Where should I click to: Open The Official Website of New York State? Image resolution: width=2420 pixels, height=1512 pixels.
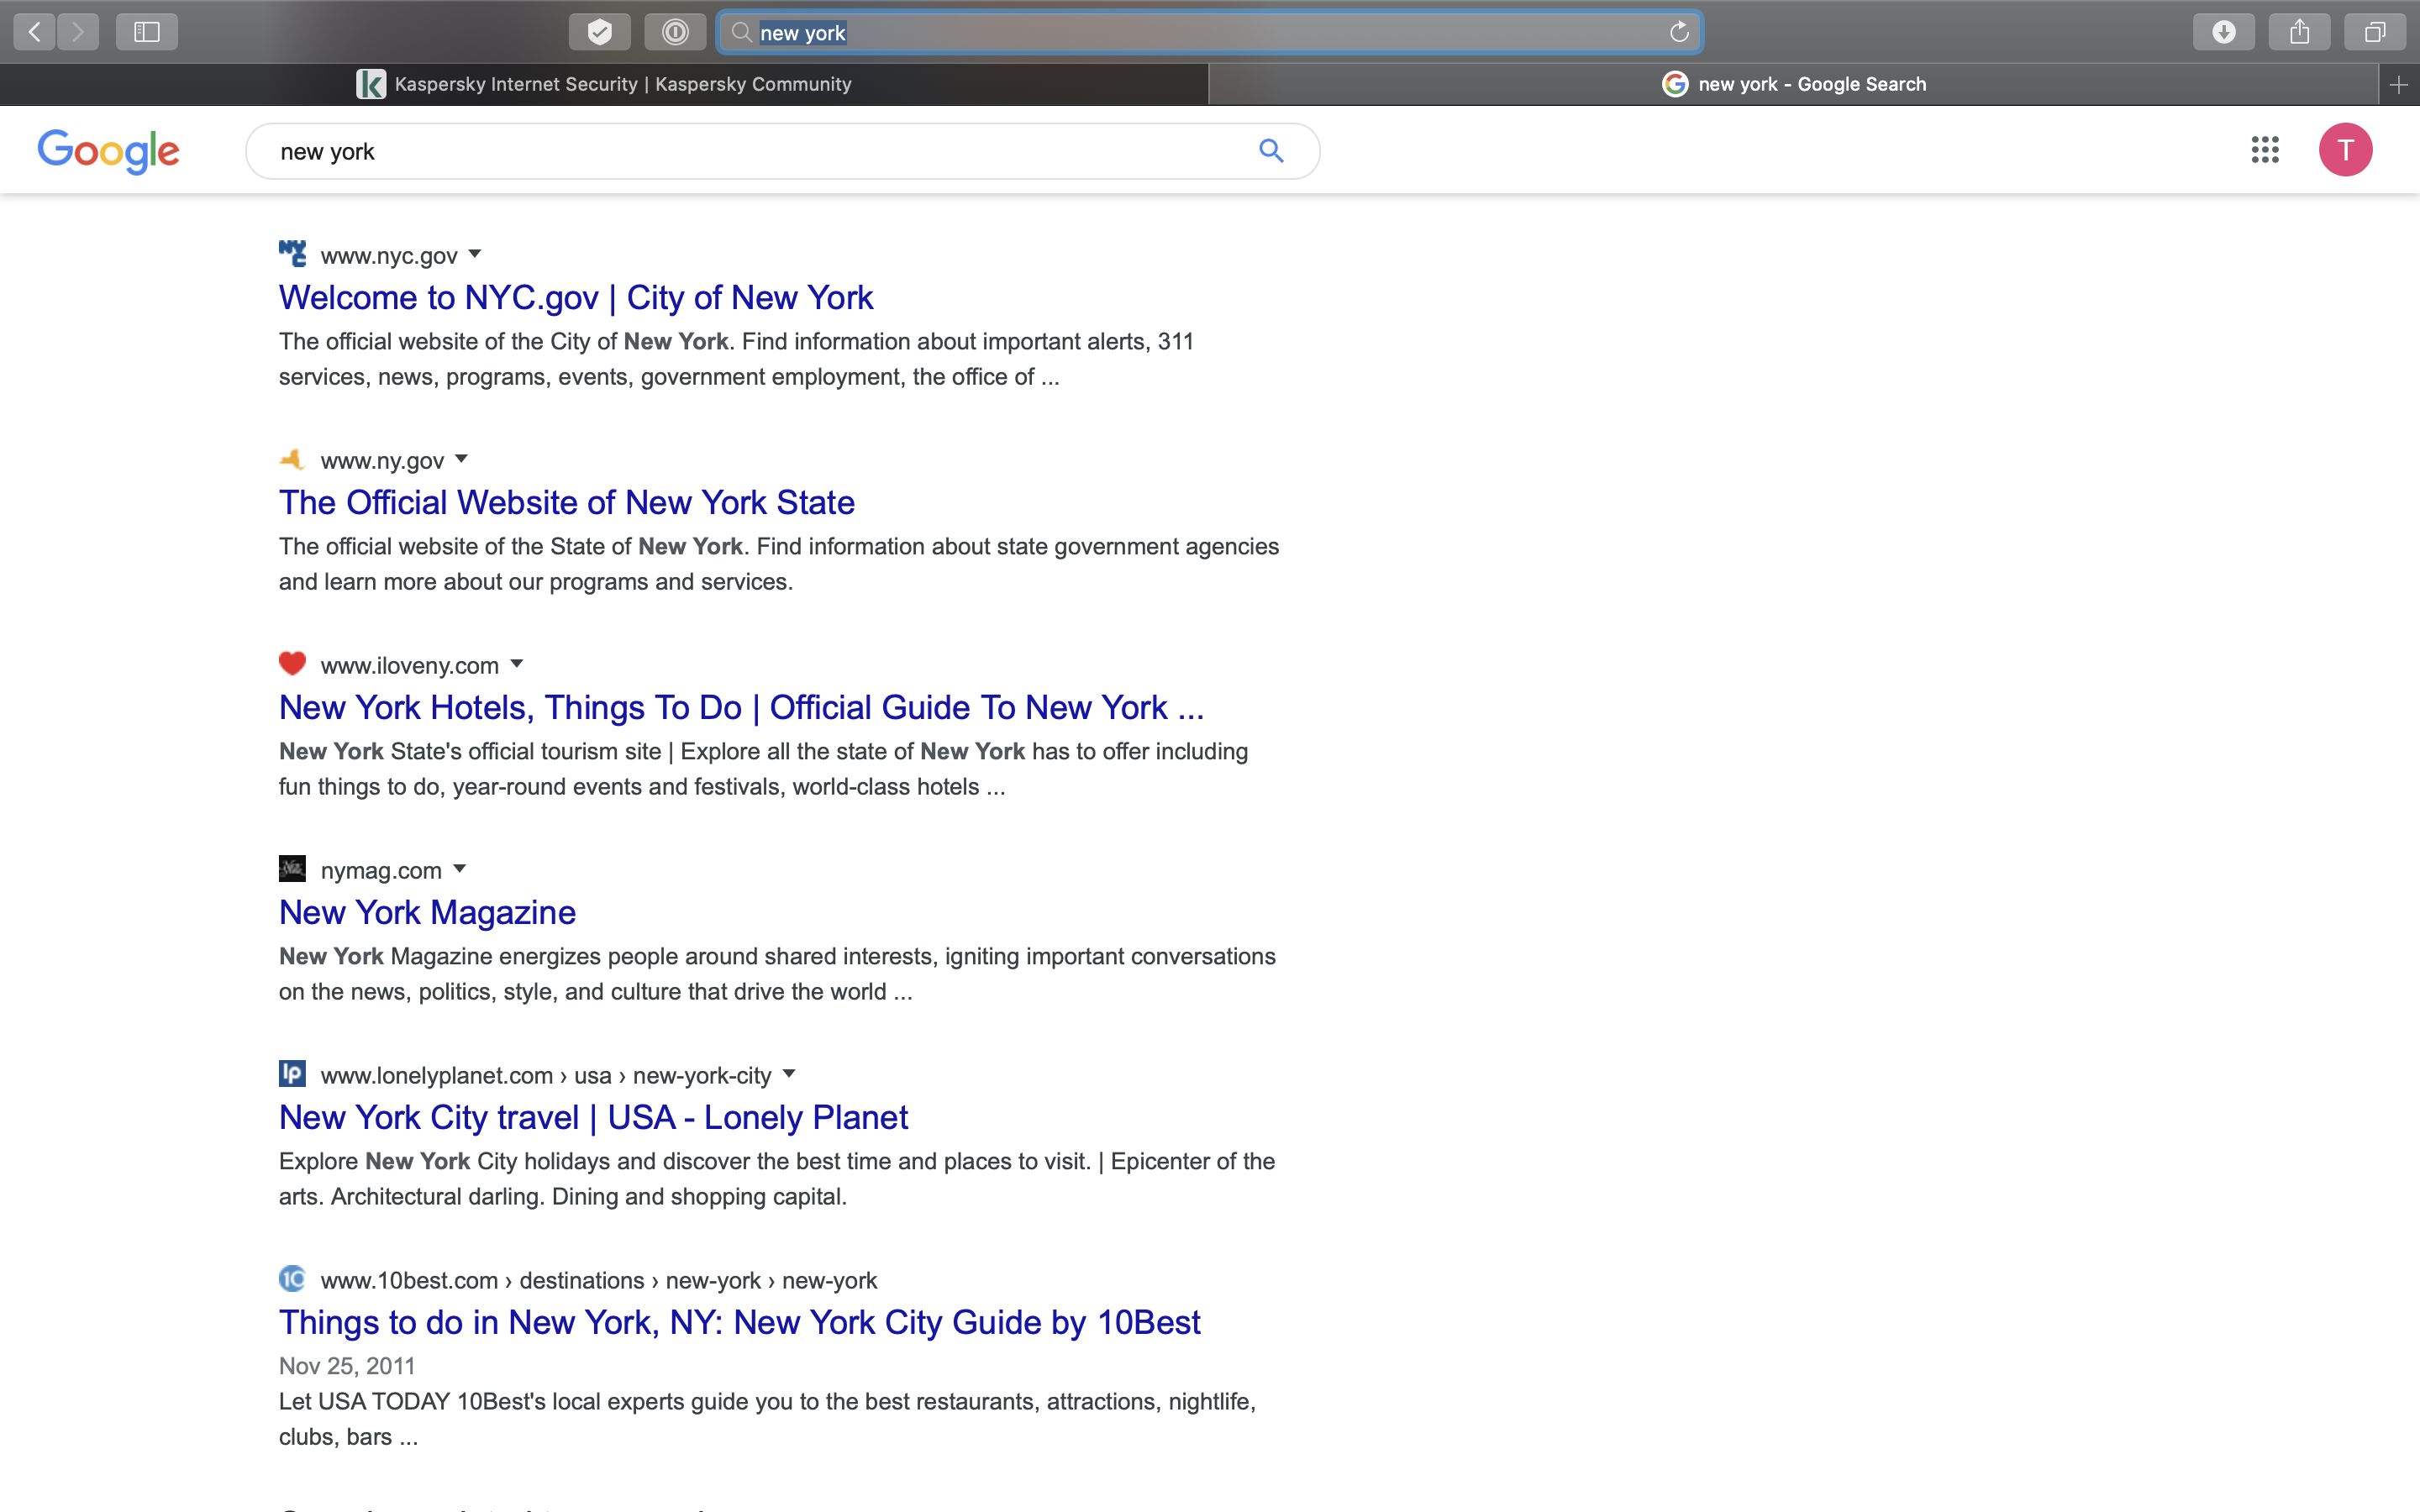pyautogui.click(x=567, y=503)
